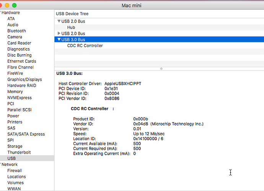Open Graphics/Displays in the sidebar
The height and width of the screenshot is (191, 264).
[x=24, y=79]
